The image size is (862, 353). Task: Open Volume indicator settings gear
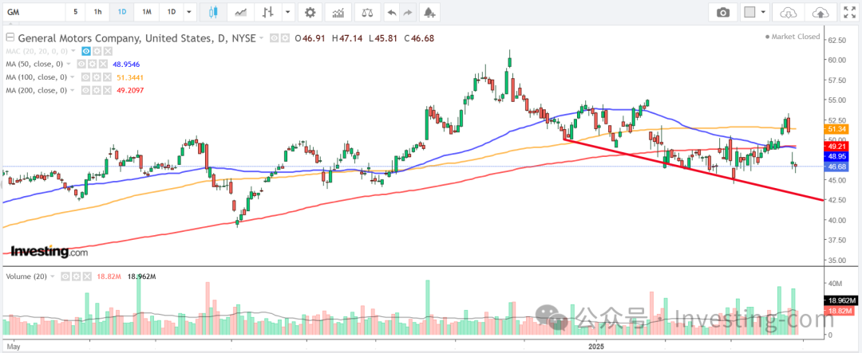coord(76,277)
